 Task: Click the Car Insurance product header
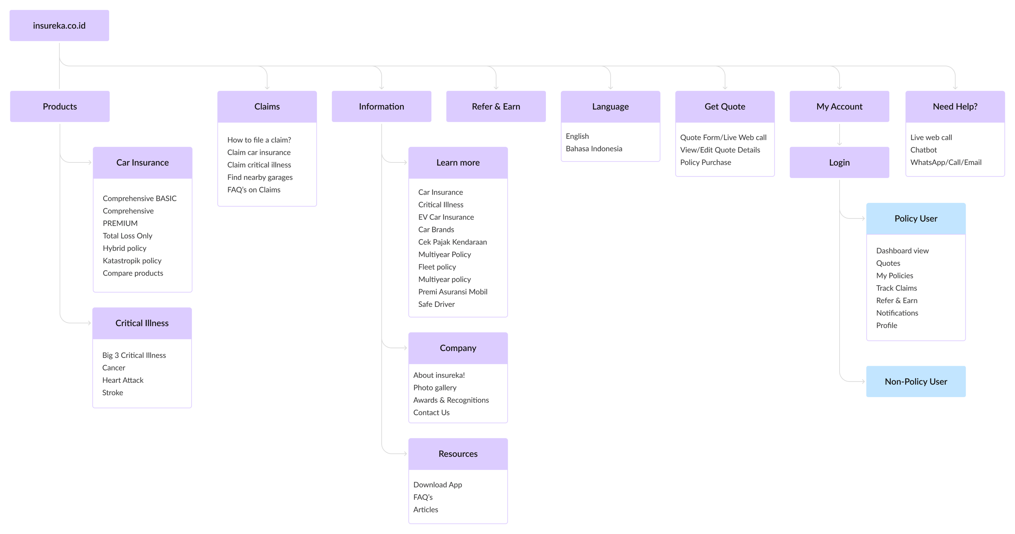[x=142, y=162]
